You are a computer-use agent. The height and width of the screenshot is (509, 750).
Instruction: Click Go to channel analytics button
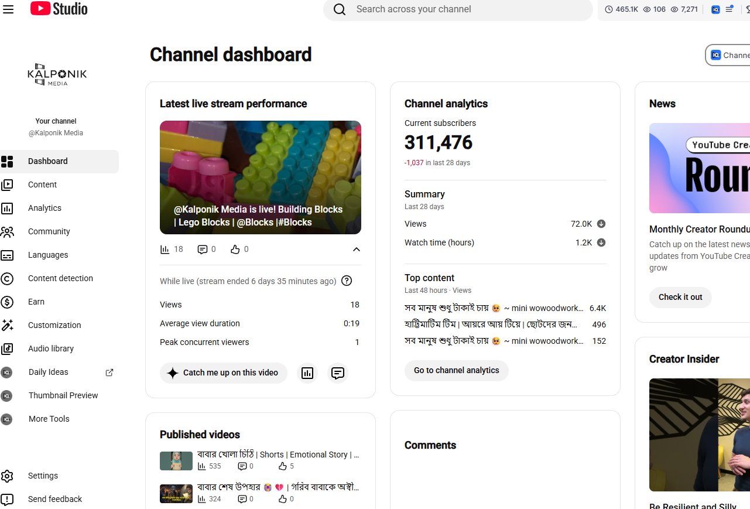457,371
